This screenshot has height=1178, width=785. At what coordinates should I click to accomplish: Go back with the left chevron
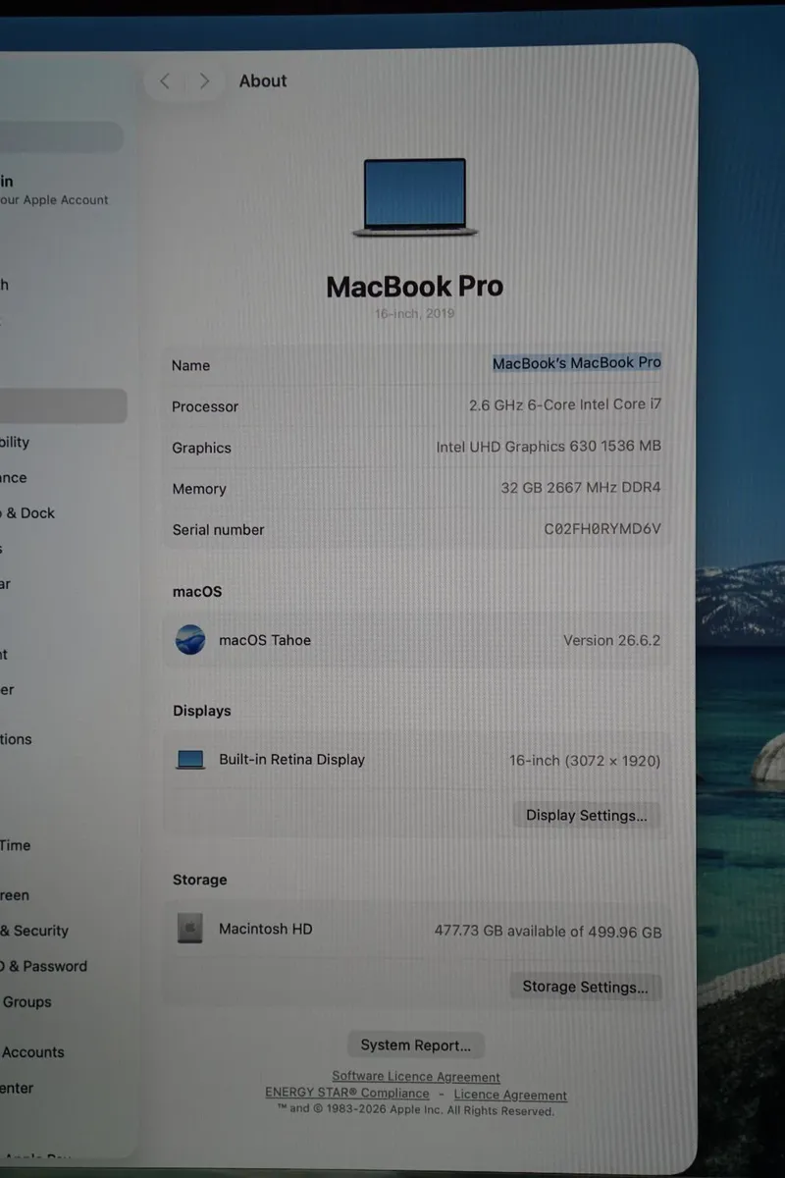(165, 81)
